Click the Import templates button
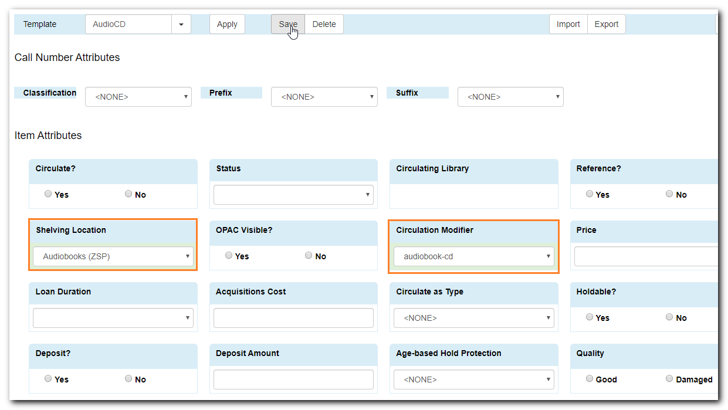This screenshot has height=410, width=728. tap(568, 24)
